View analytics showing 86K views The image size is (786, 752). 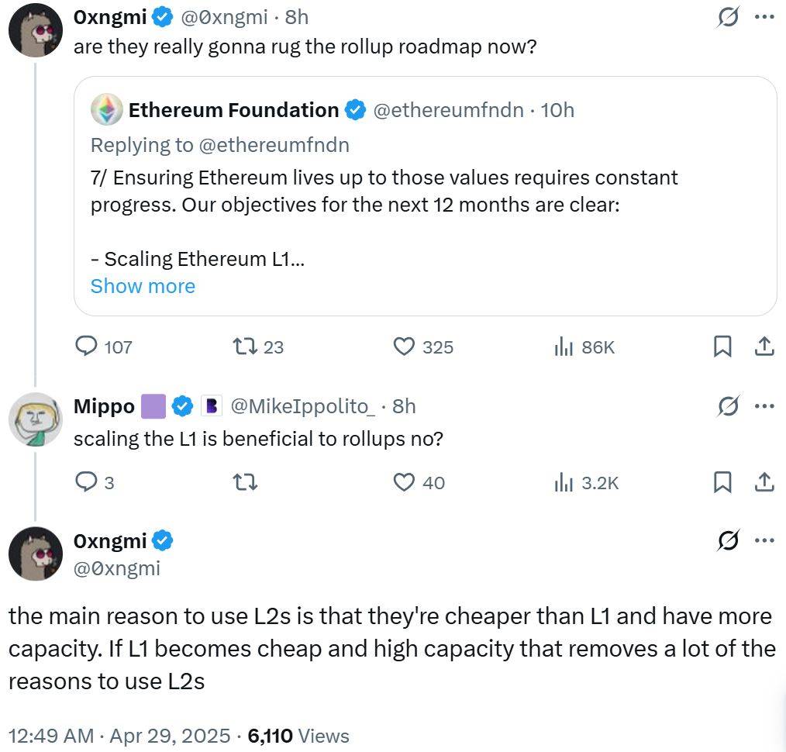coord(564,347)
